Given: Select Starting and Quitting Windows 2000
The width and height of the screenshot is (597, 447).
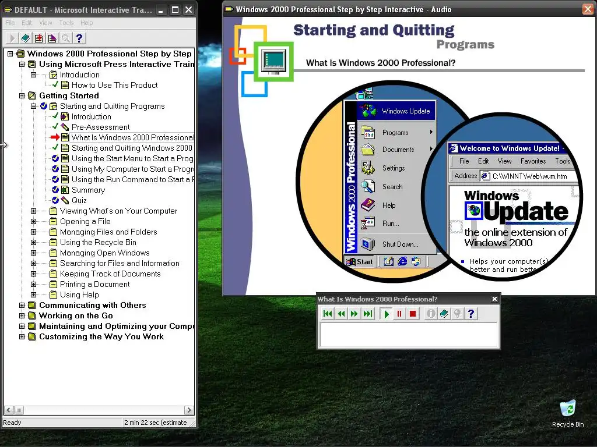Looking at the screenshot, I should pos(132,148).
